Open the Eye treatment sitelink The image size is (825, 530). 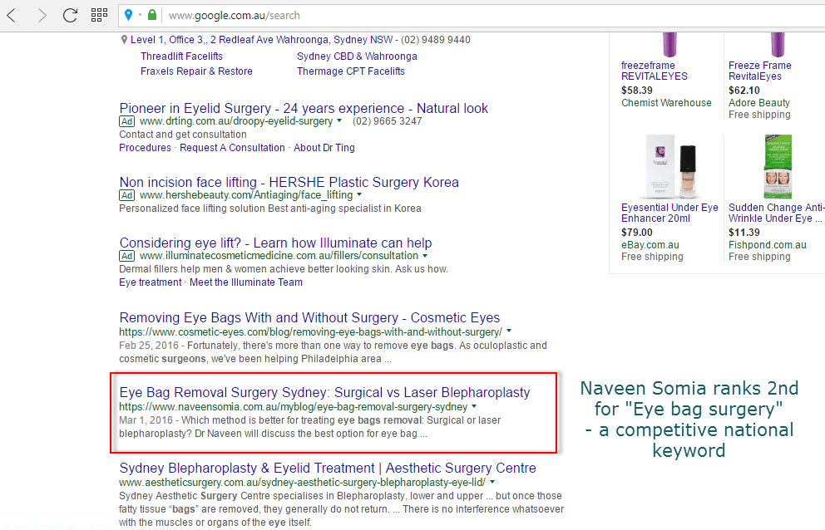tap(151, 282)
